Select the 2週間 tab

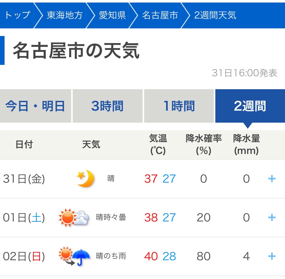pos(250,106)
